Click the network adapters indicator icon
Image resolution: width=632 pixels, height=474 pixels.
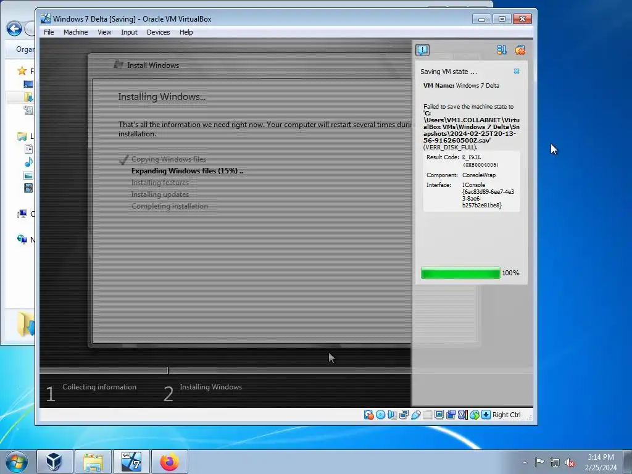point(404,415)
